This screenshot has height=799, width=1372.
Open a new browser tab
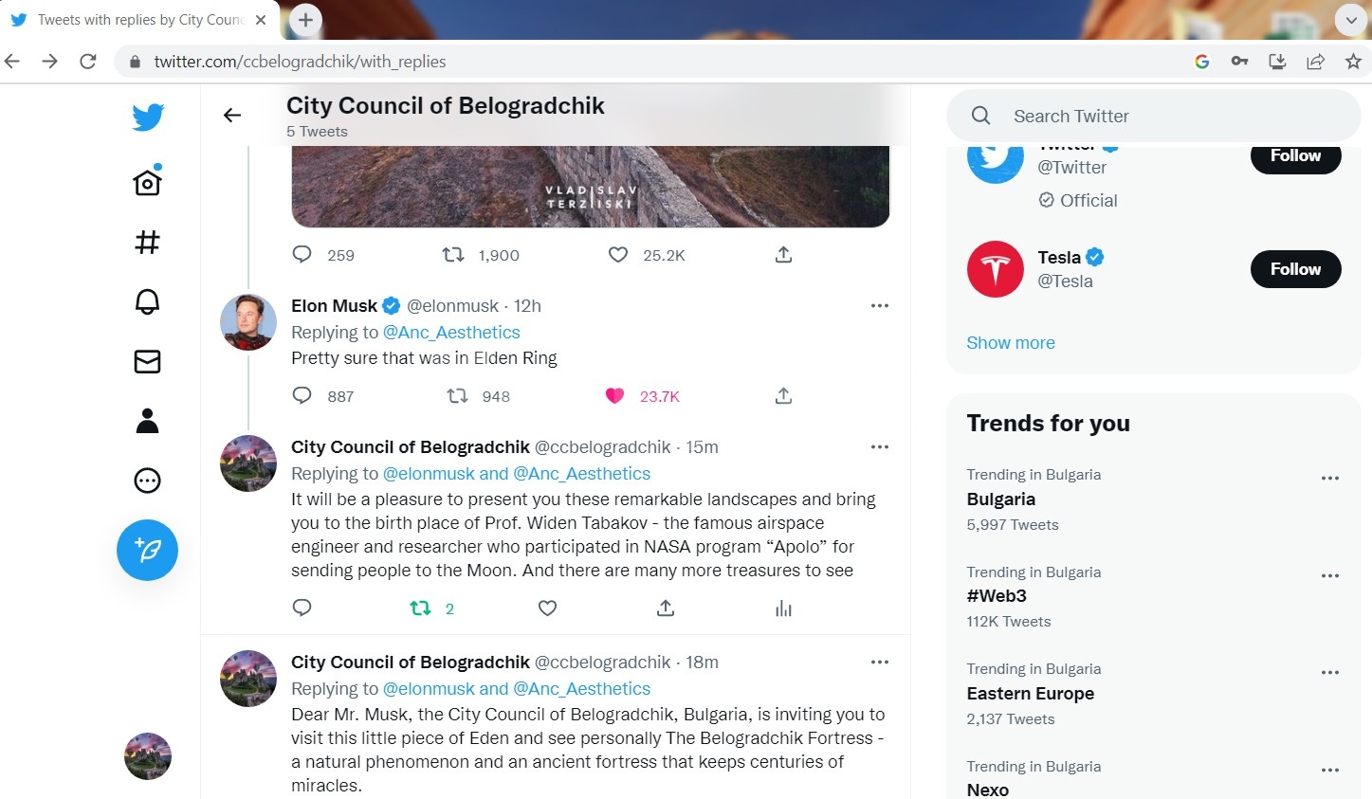tap(305, 20)
